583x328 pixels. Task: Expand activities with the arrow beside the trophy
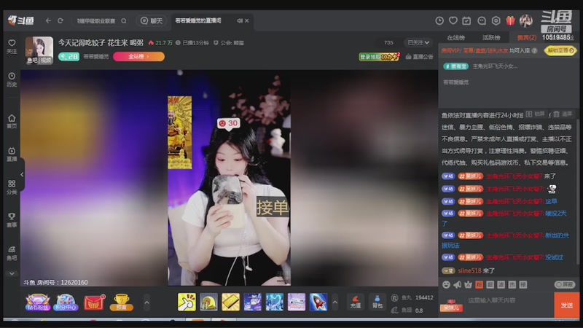(147, 302)
